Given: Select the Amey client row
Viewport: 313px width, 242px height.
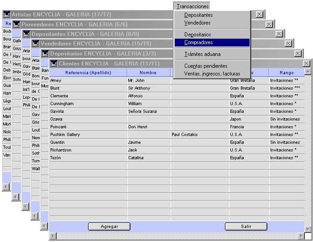Looking at the screenshot, I should pyautogui.click(x=177, y=81).
